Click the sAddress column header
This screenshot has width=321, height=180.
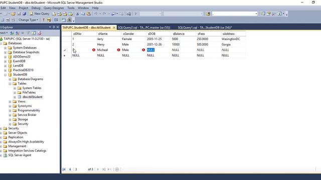pos(233,34)
